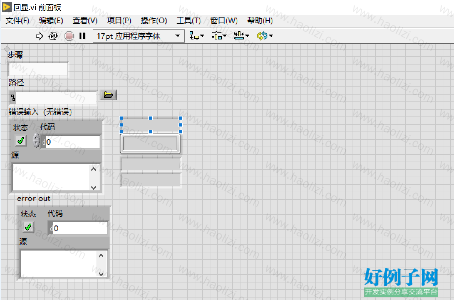Image resolution: width=454 pixels, height=300 pixels.
Task: Click the 源 text box in error out
Action: [x=59, y=264]
